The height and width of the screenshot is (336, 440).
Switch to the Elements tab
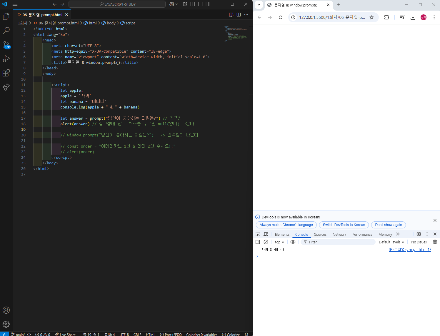282,234
